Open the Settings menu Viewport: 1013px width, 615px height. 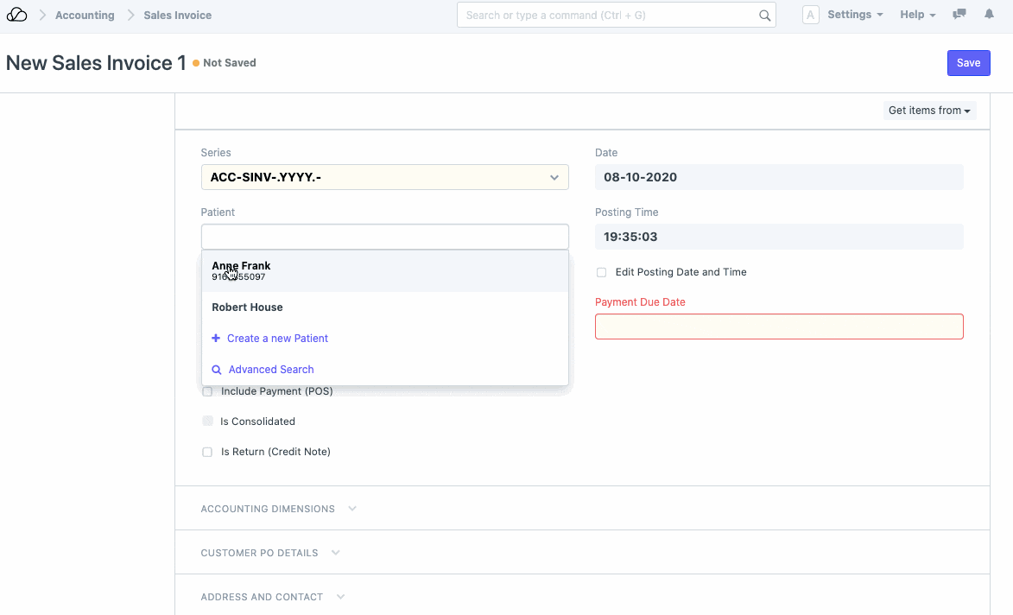[x=854, y=15]
